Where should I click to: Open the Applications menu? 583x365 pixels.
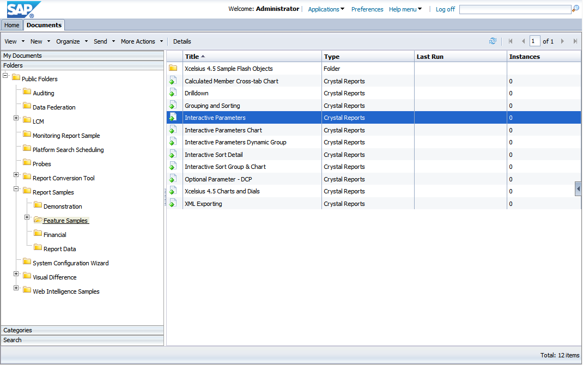click(x=325, y=9)
